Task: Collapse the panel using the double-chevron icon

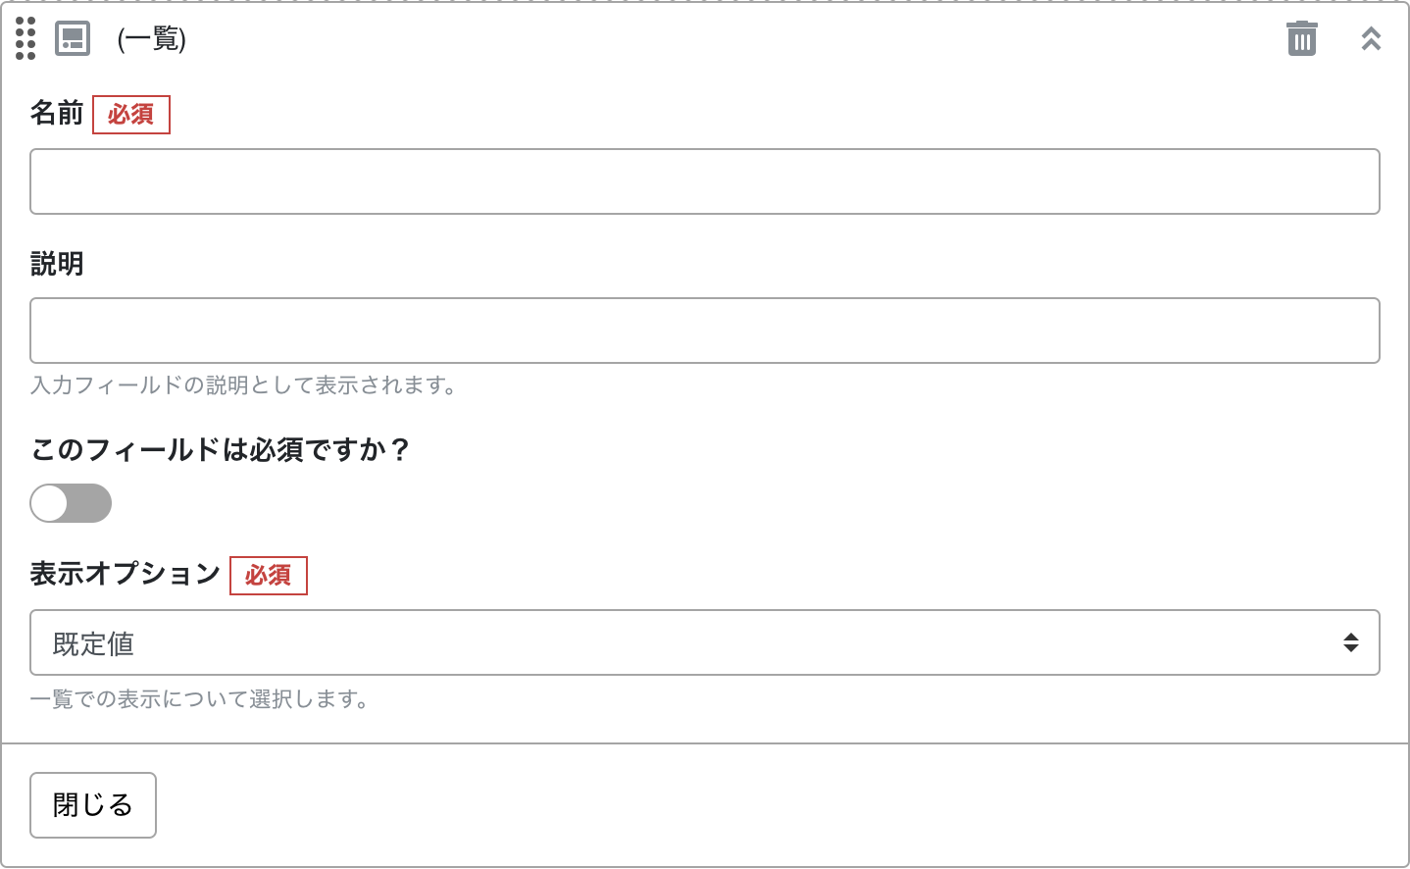Action: click(1371, 38)
